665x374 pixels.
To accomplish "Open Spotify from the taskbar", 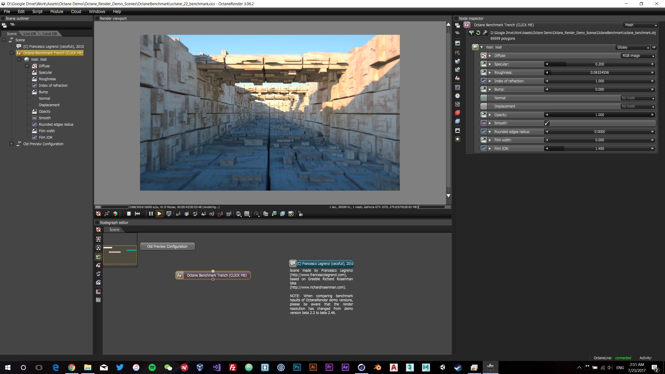I will click(152, 367).
